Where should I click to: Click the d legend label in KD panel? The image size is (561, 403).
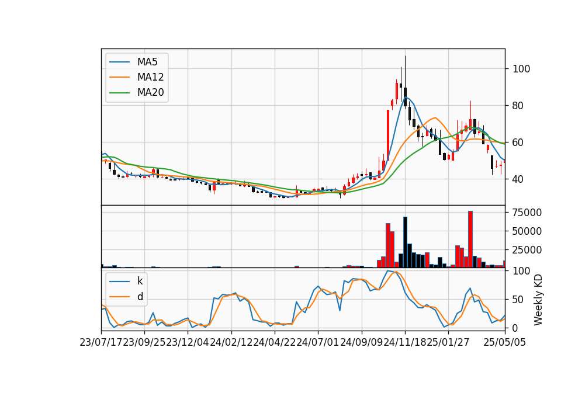140,297
